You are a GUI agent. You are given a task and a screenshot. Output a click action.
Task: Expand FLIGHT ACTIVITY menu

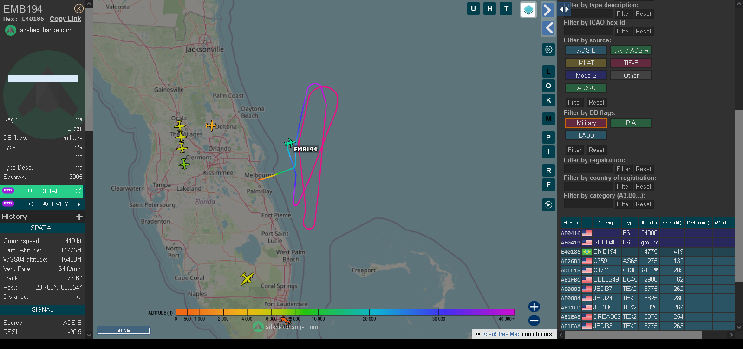[x=42, y=204]
